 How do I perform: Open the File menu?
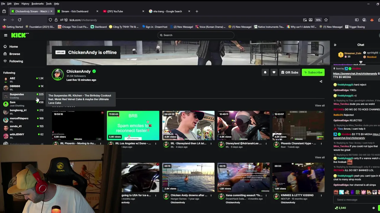(3, 4)
